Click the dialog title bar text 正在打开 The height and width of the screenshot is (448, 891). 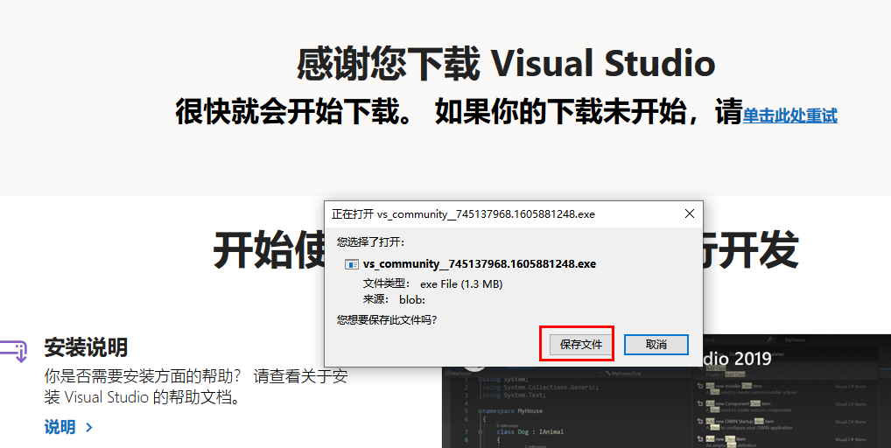463,214
